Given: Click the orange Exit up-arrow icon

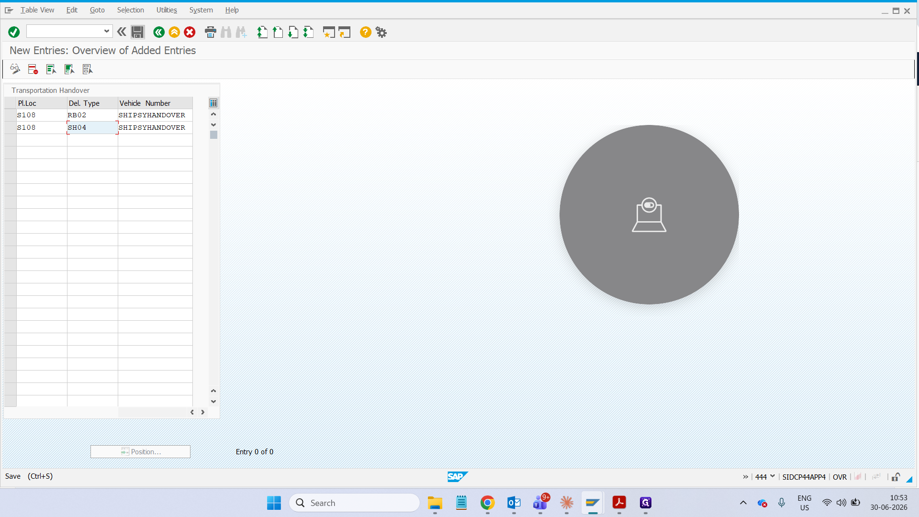Looking at the screenshot, I should click(174, 32).
